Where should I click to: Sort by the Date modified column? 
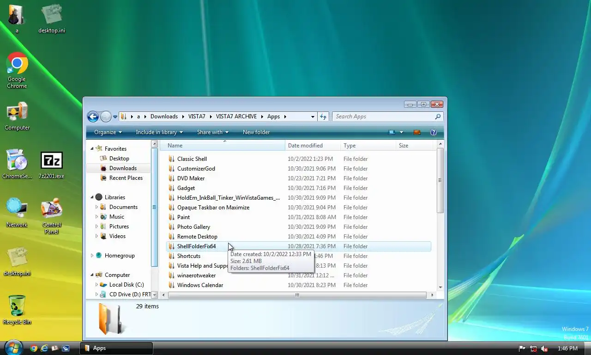pyautogui.click(x=313, y=146)
